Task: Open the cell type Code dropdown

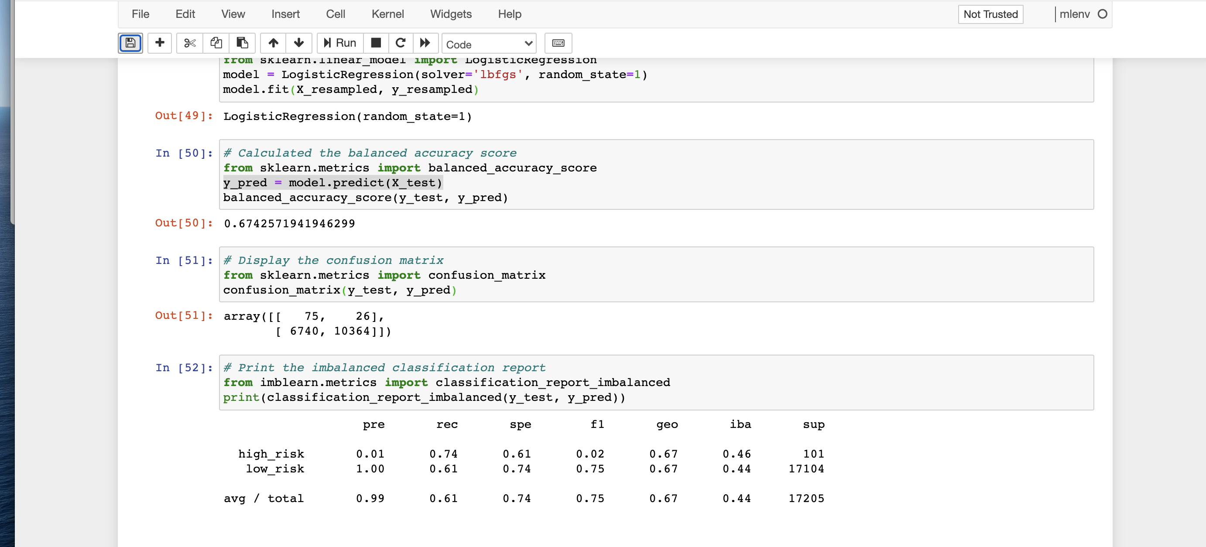Action: coord(489,44)
